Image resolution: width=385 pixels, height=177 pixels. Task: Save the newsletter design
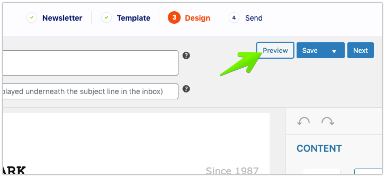click(x=310, y=50)
